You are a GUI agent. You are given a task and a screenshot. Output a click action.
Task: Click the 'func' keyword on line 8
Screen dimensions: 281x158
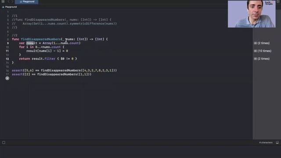pyautogui.click(x=15, y=39)
